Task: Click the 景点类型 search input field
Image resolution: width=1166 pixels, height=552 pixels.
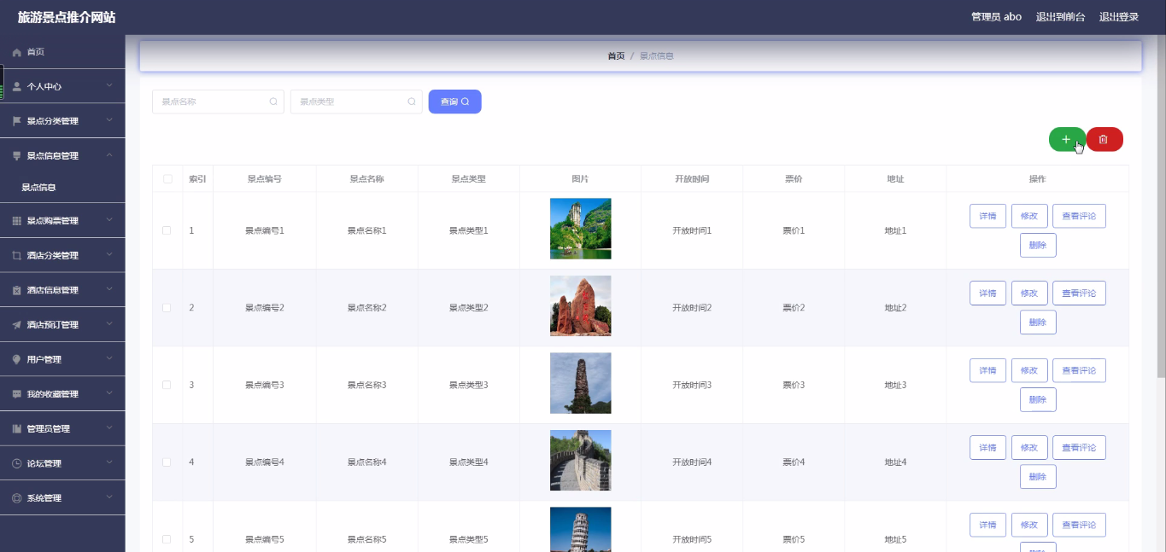Action: (356, 102)
